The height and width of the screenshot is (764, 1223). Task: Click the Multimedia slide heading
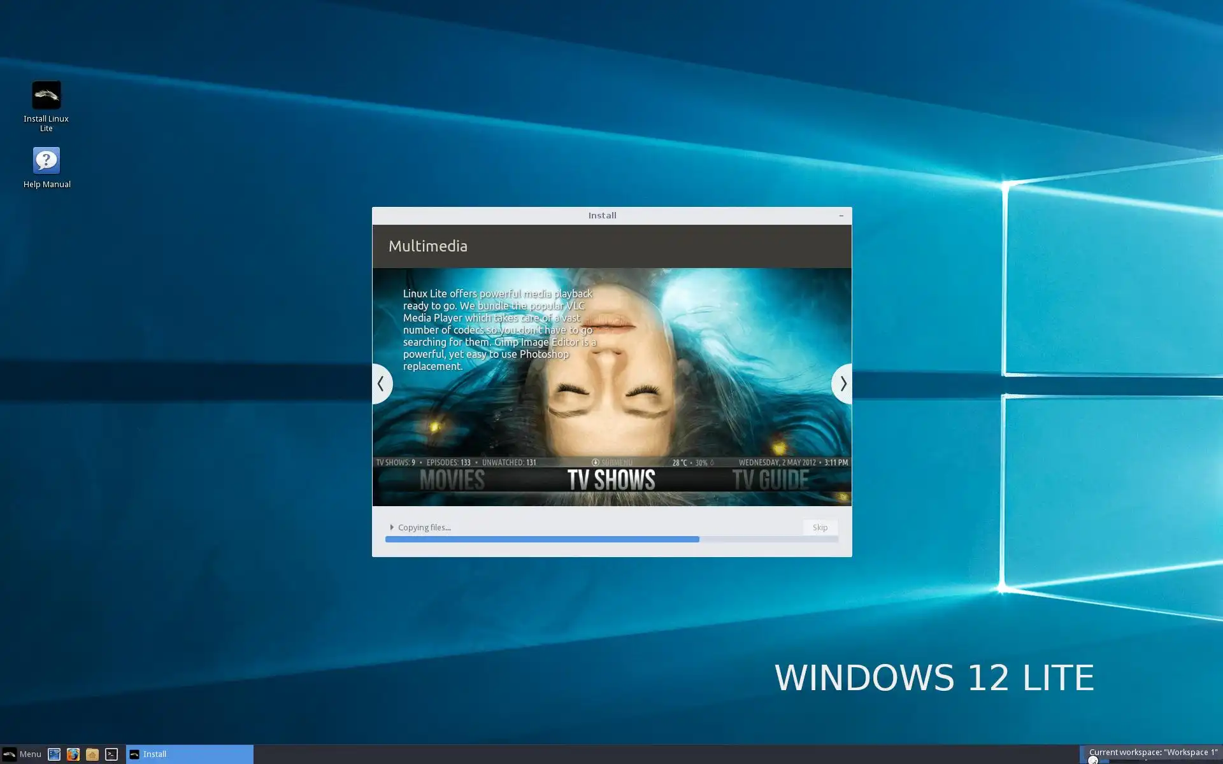click(x=428, y=246)
